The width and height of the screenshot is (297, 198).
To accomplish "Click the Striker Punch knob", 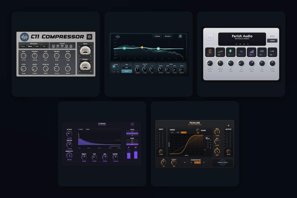I will click(84, 157).
